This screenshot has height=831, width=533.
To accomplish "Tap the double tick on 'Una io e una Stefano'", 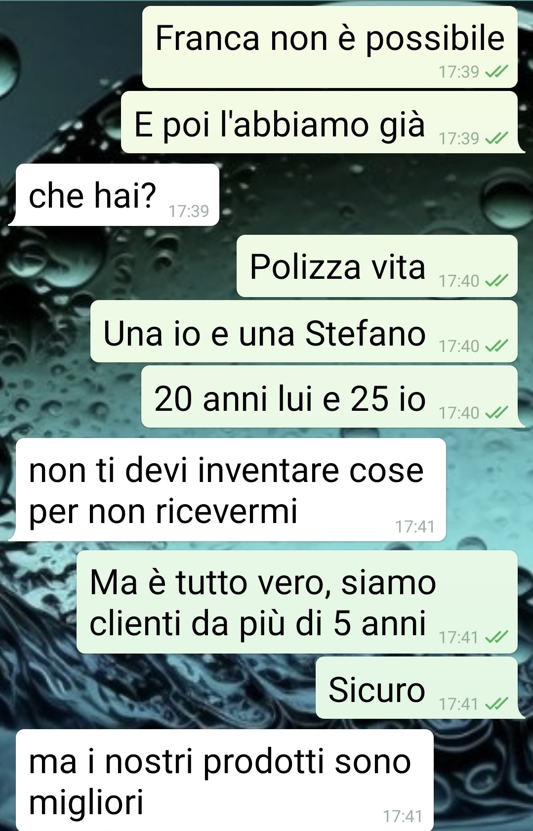I will click(496, 347).
